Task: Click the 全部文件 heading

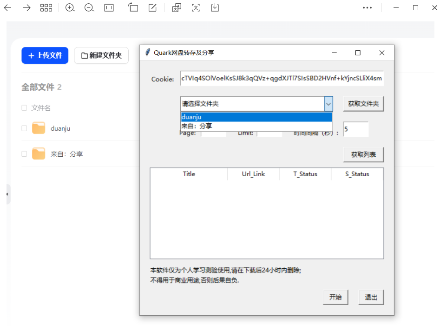Action: pyautogui.click(x=38, y=87)
